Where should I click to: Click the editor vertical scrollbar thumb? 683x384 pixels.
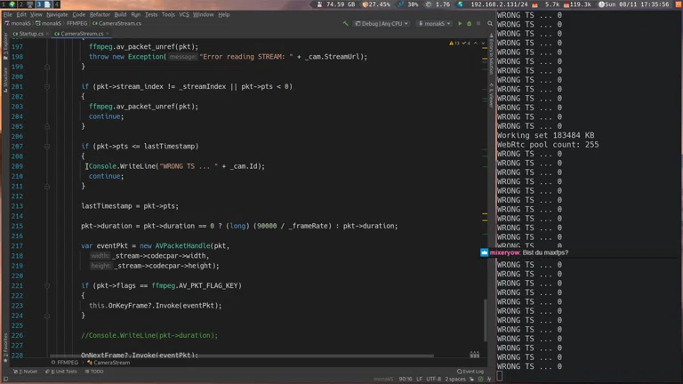(486, 320)
